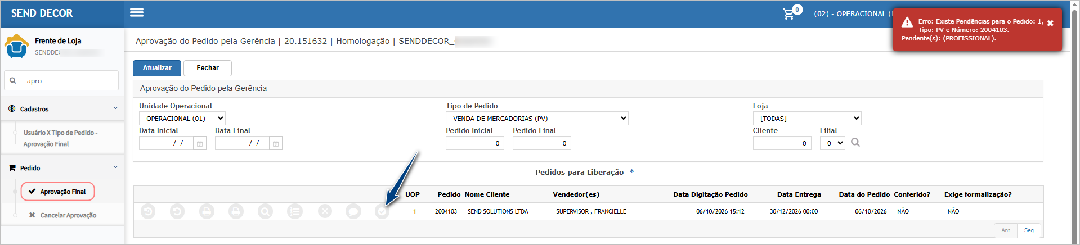Click the 30/12/2026 00:00 delivery cell
The image size is (1080, 245).
pos(794,211)
